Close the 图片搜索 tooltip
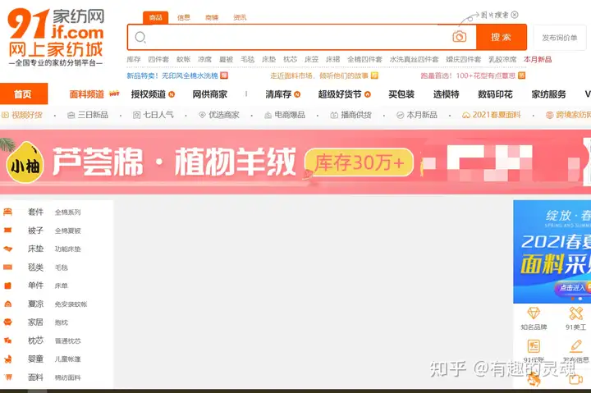This screenshot has height=393, width=591. click(515, 15)
